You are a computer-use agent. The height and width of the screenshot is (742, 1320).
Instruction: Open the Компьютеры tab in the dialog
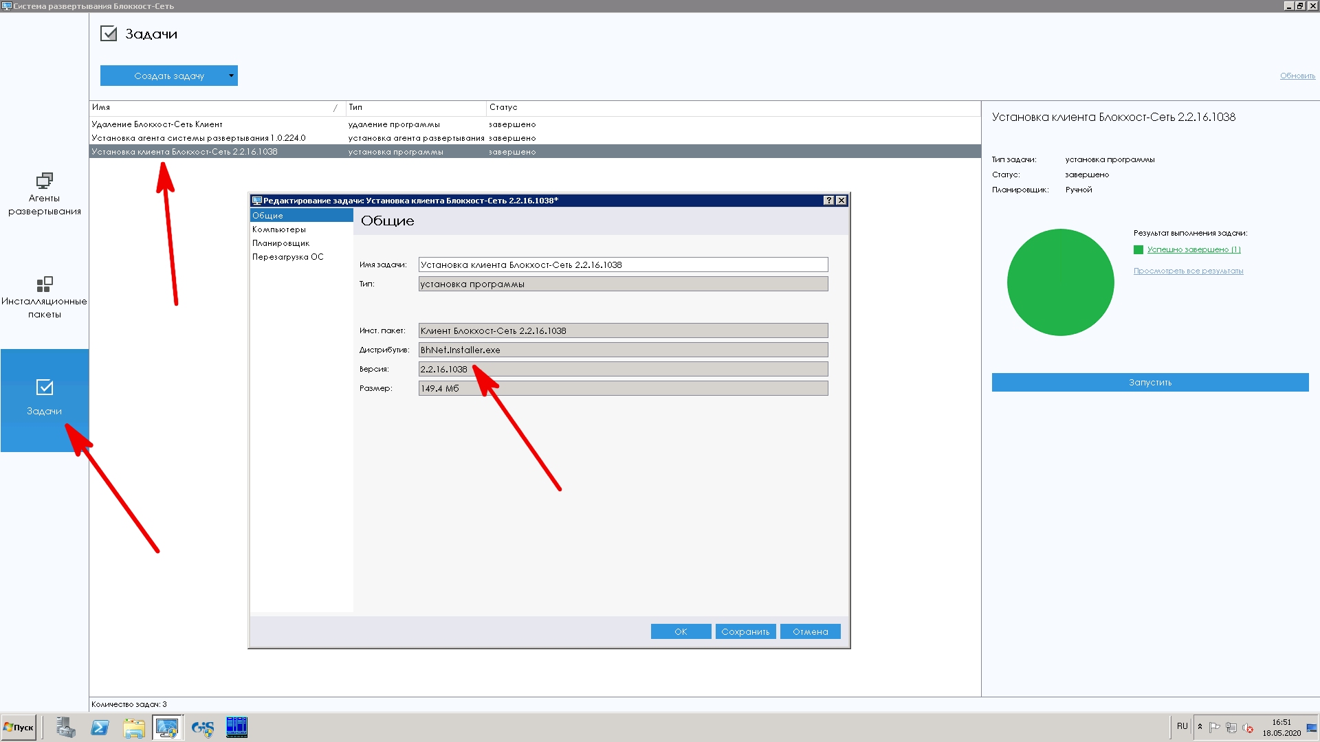pos(301,229)
